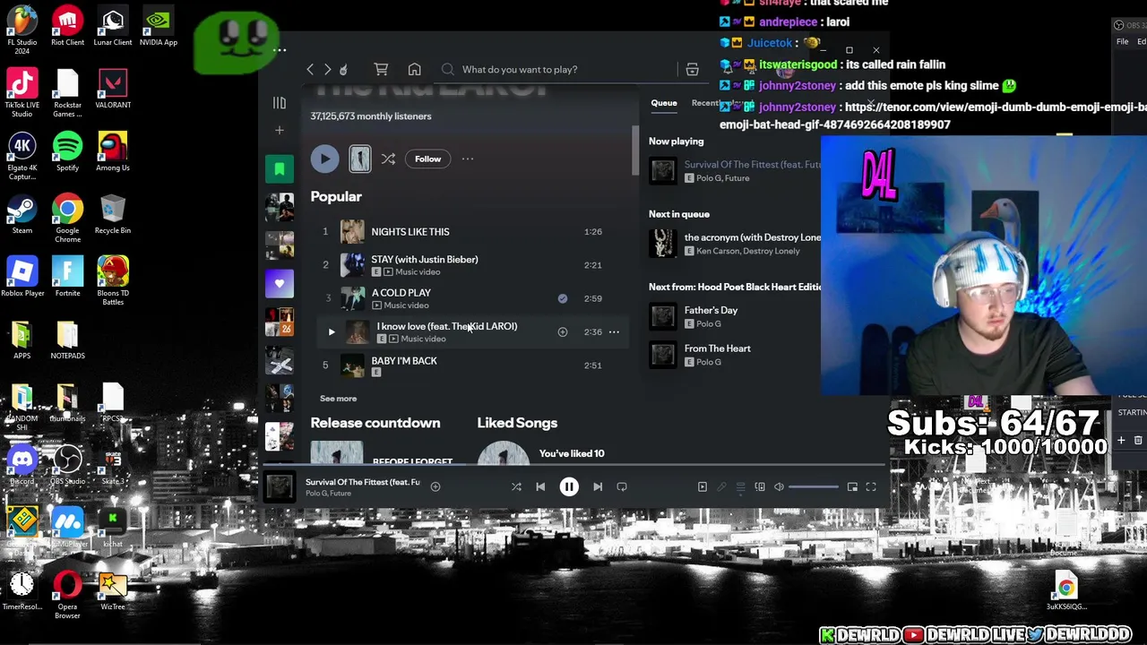Expand popular tracks with See more
Image resolution: width=1147 pixels, height=645 pixels.
pos(338,399)
